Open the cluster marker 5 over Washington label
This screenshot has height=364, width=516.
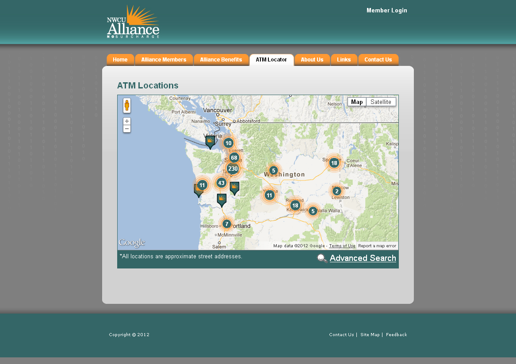(273, 170)
